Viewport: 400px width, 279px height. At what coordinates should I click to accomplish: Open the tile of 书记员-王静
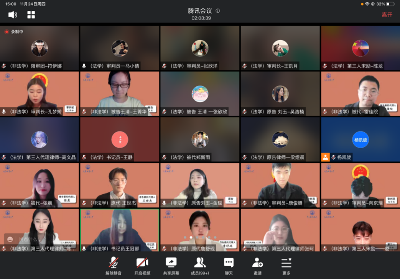point(120,140)
